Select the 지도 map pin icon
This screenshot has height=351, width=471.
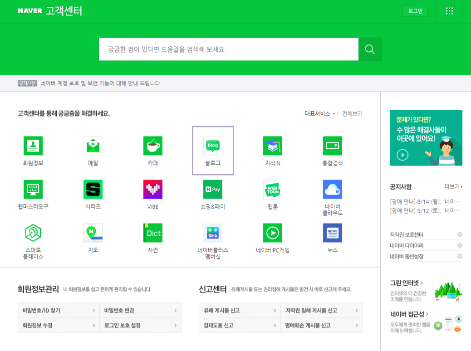(93, 233)
